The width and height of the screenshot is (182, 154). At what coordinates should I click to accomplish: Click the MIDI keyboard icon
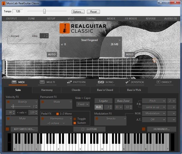click(14, 82)
